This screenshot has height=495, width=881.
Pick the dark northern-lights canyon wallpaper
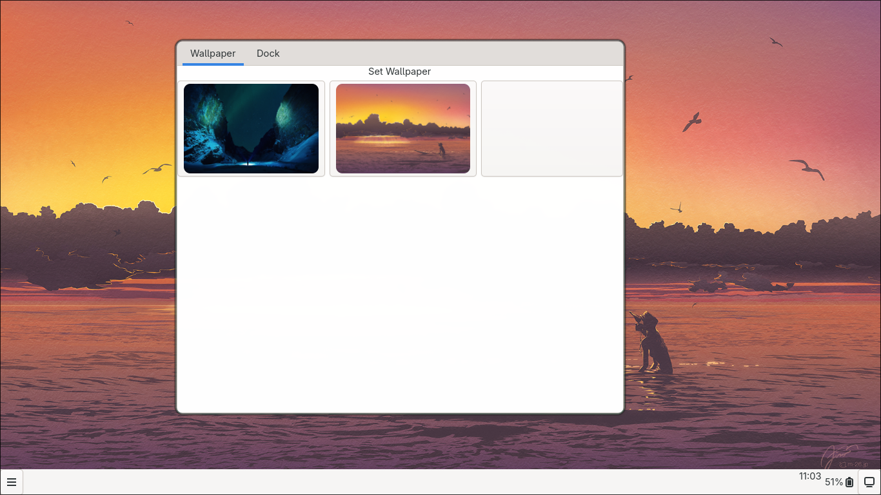point(251,128)
